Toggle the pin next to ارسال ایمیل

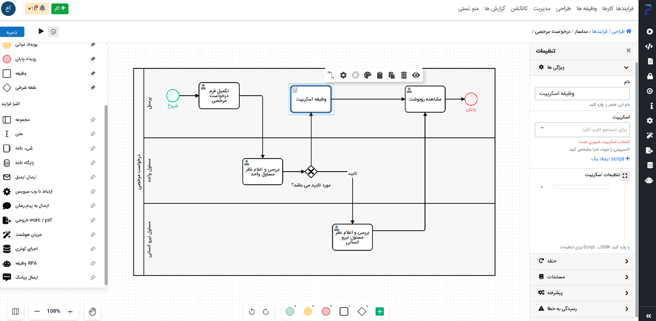tap(93, 177)
